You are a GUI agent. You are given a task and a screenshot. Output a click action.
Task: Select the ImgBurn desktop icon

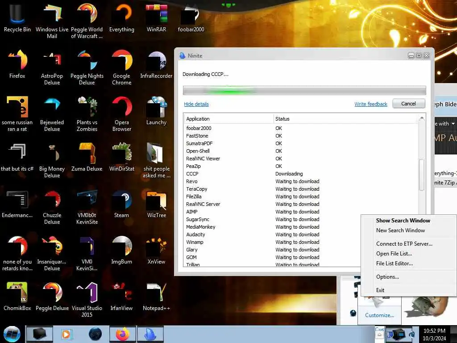122,250
